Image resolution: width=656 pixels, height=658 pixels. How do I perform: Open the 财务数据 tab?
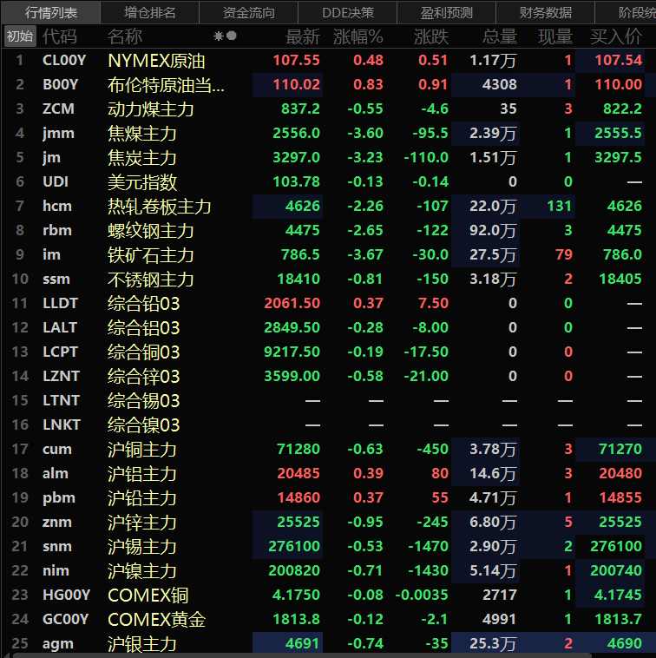pos(545,12)
